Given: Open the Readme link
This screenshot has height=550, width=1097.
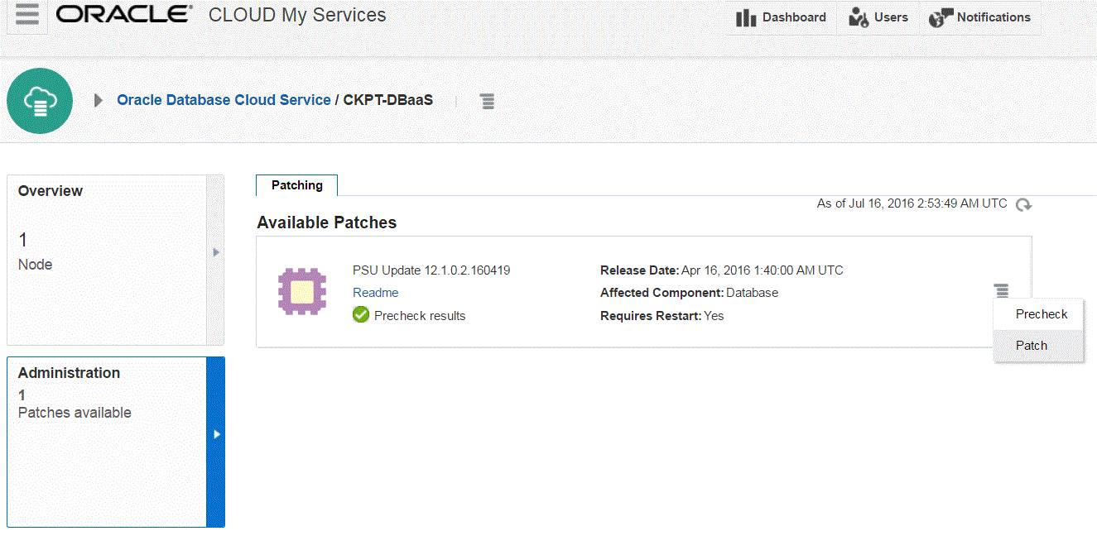Looking at the screenshot, I should 375,293.
